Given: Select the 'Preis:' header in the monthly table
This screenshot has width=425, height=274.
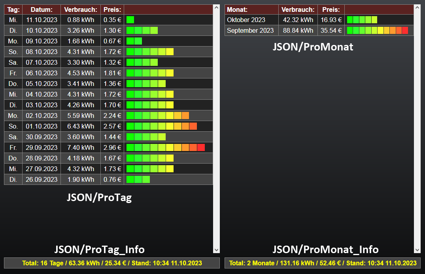Looking at the screenshot, I should click(331, 9).
